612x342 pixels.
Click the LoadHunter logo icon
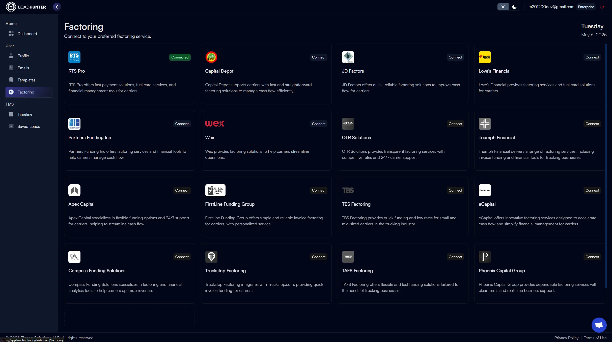tap(11, 7)
